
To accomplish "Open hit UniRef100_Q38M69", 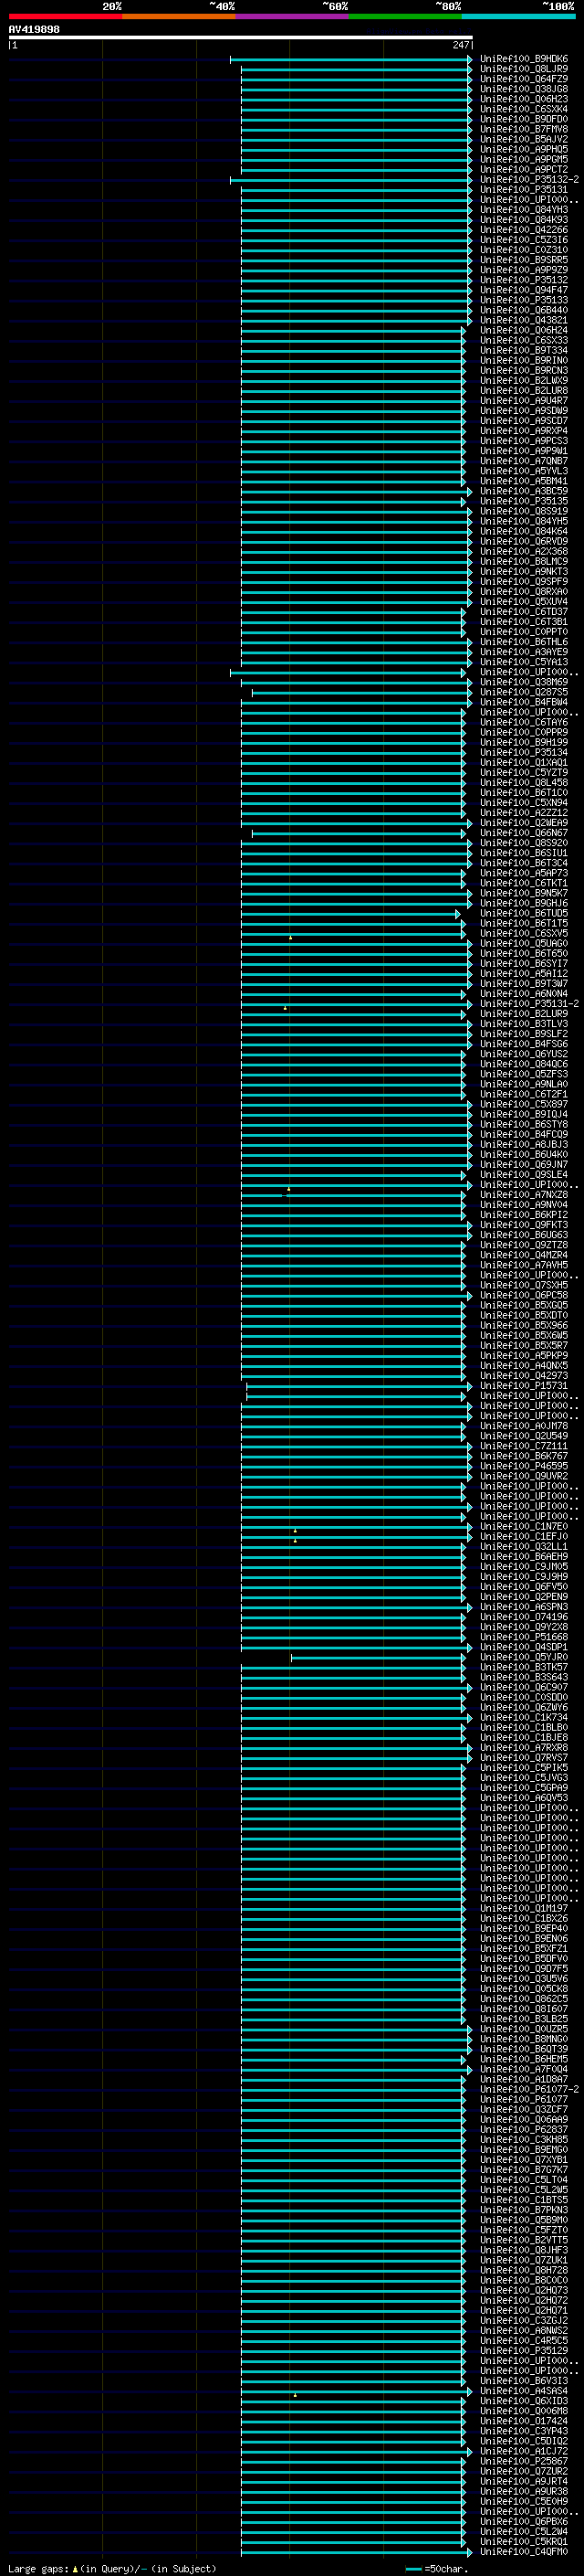I will point(523,682).
